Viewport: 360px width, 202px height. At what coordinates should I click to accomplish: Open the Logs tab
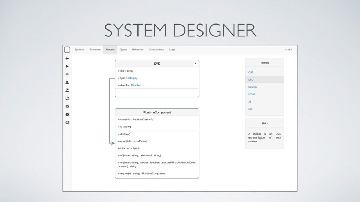172,50
